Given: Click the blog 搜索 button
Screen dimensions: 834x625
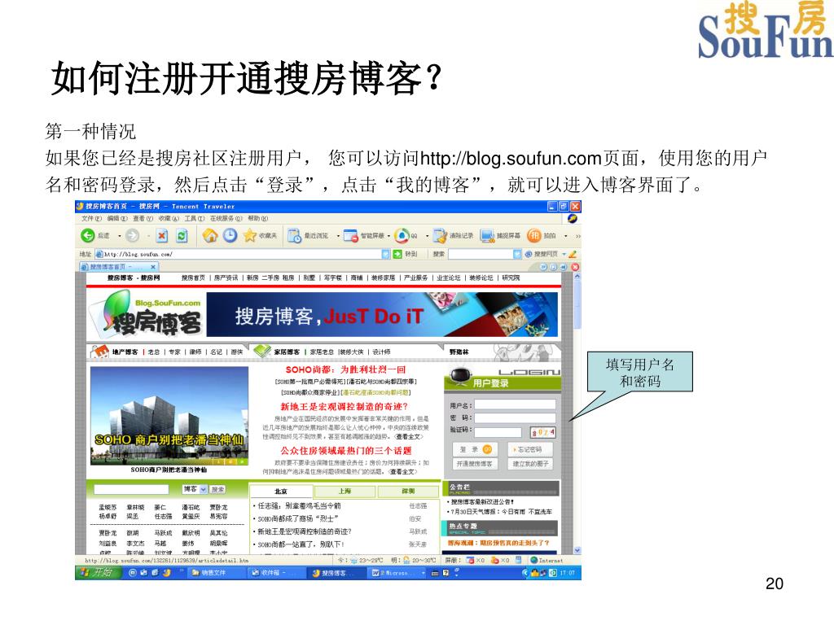Looking at the screenshot, I should point(217,489).
